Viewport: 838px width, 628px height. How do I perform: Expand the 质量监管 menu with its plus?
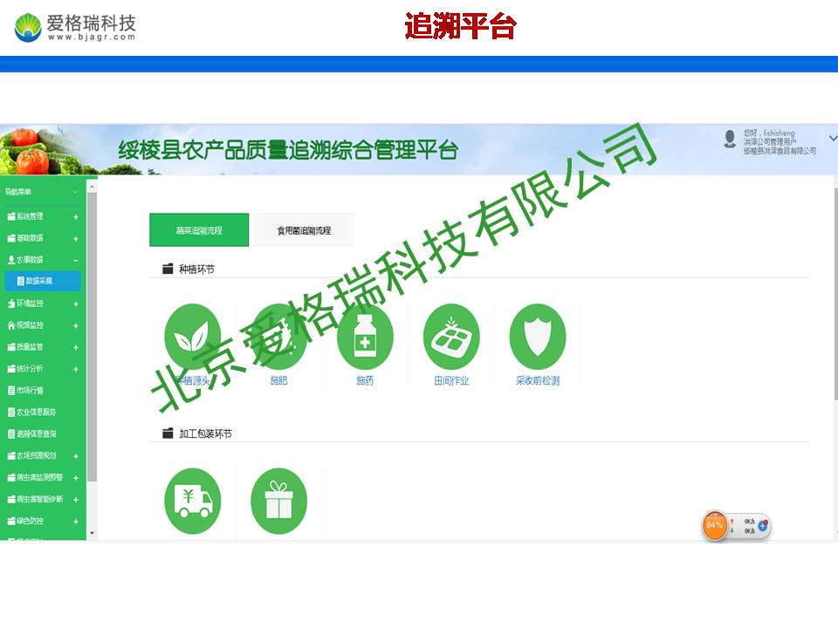[x=76, y=348]
